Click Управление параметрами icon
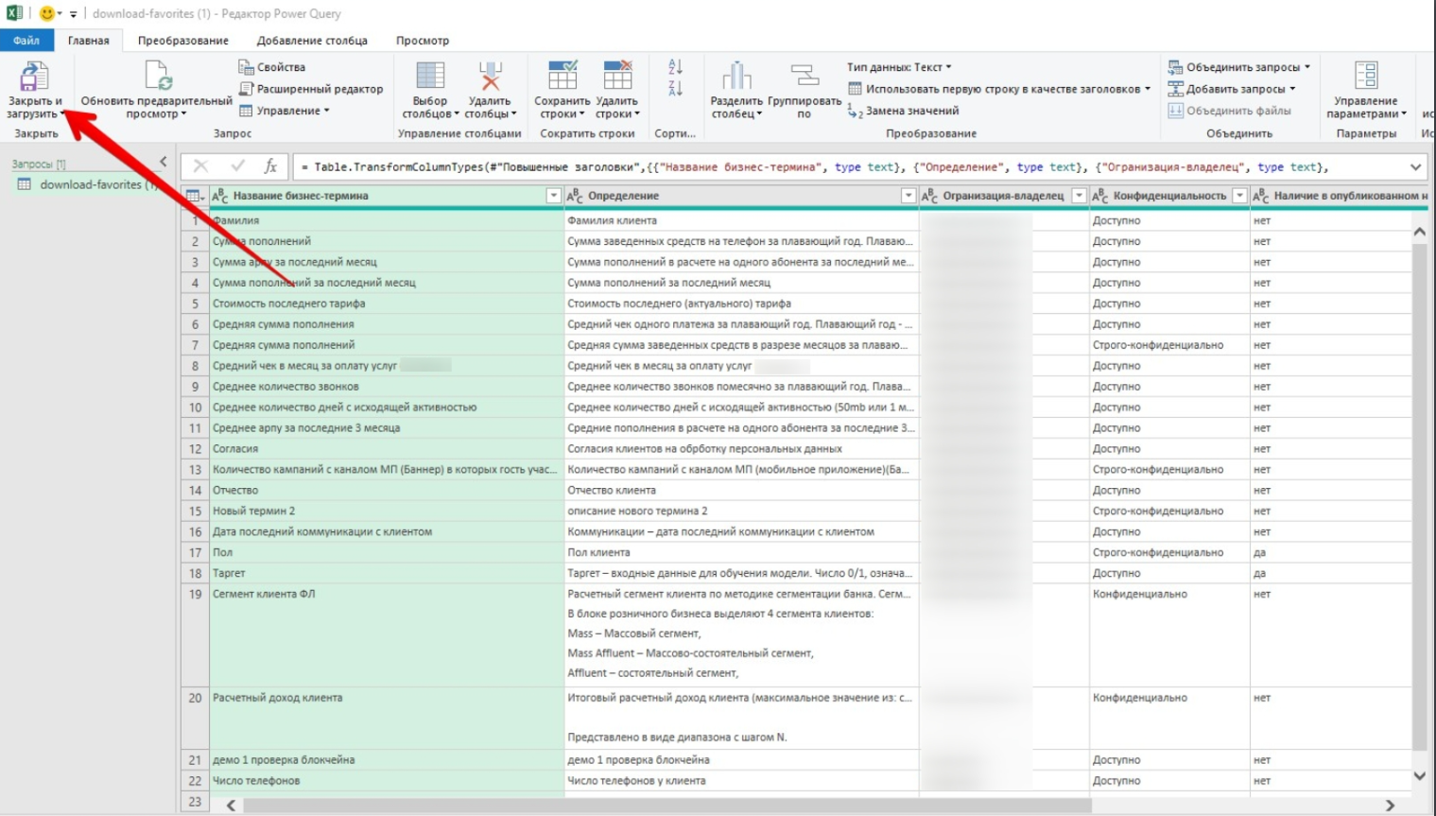 [1366, 76]
